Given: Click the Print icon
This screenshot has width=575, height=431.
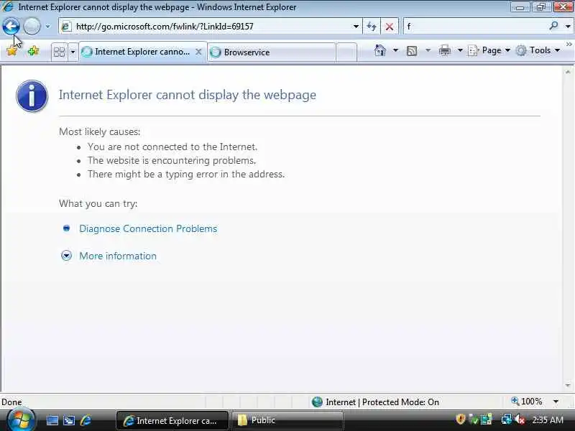Looking at the screenshot, I should tap(445, 50).
